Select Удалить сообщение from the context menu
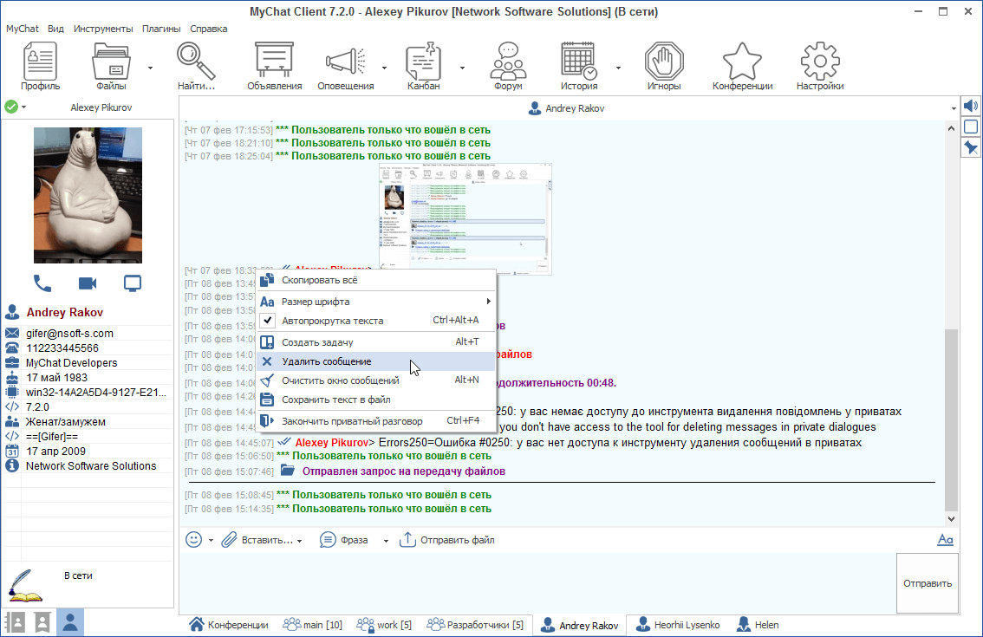This screenshot has width=983, height=637. tap(327, 361)
